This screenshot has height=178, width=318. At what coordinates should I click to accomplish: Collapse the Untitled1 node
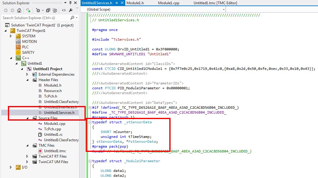(x=17, y=63)
